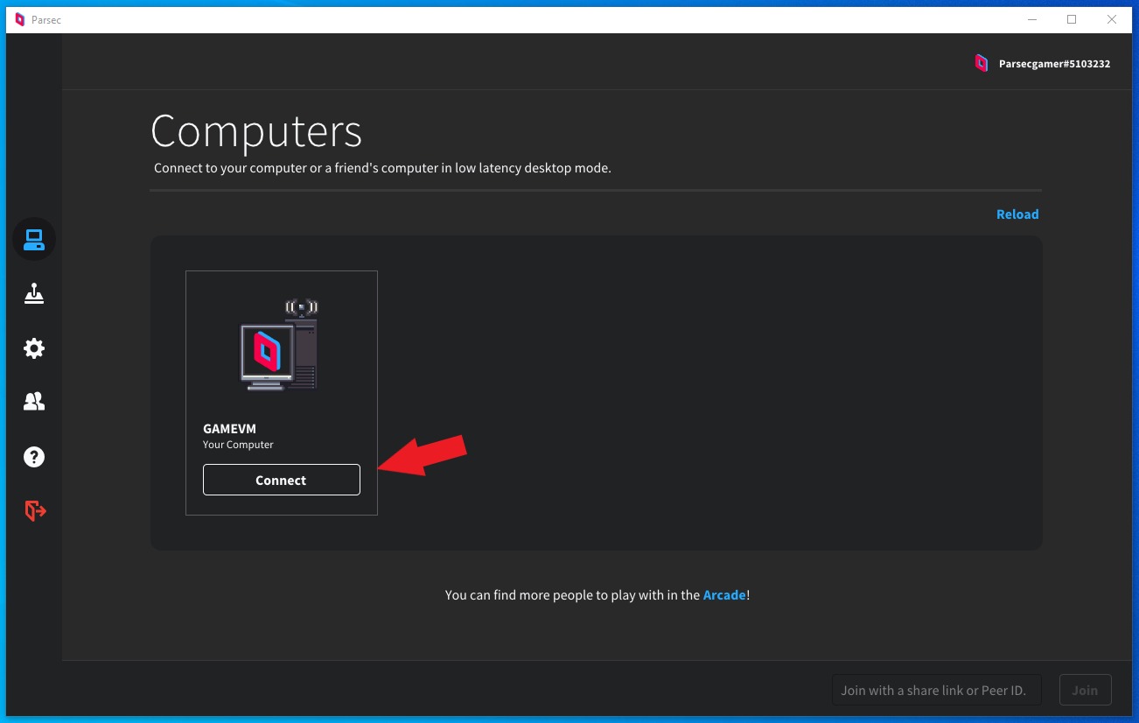The image size is (1139, 723).
Task: Connect to the GAMEVM computer
Action: (x=282, y=480)
